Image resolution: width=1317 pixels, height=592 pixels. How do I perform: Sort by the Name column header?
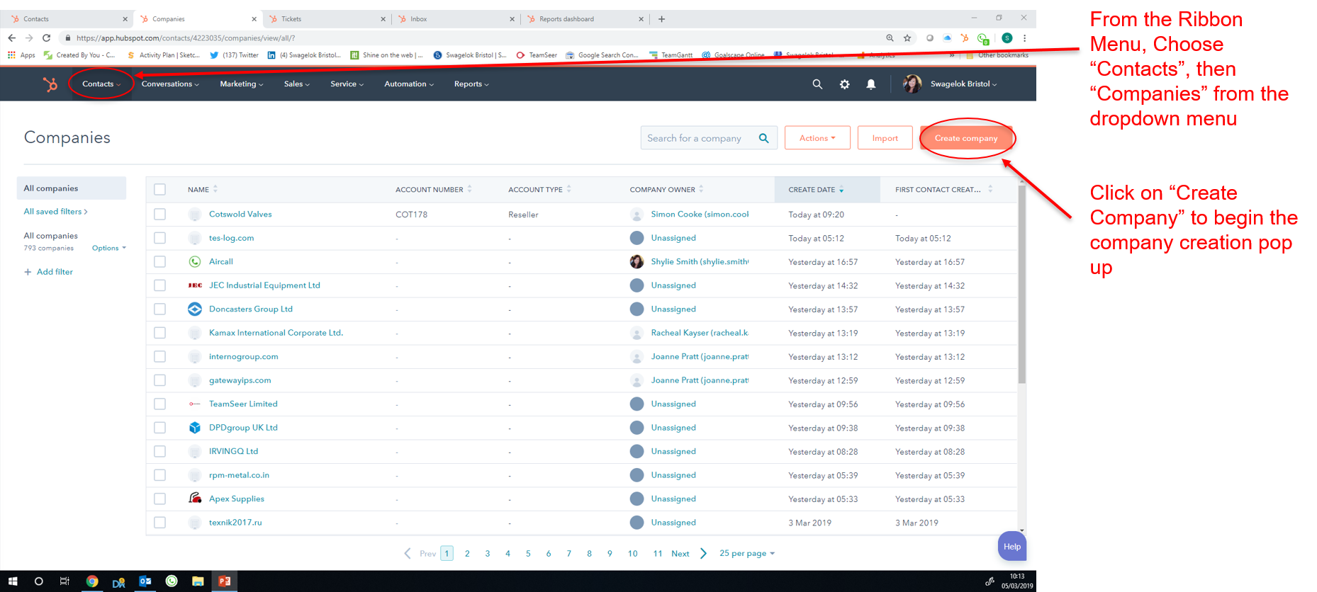[x=203, y=190]
